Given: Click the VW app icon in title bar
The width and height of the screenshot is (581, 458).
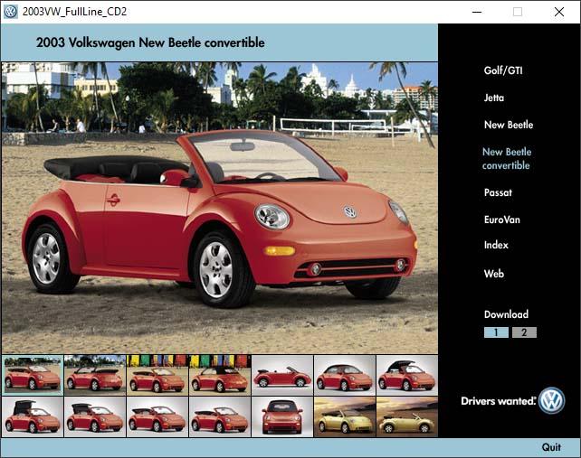Looking at the screenshot, I should pos(10,12).
